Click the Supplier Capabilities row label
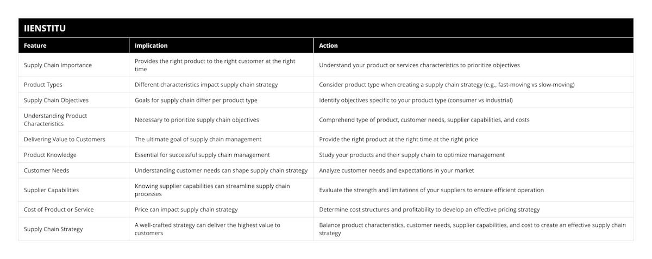Screen dimensions: 652x259 coord(51,190)
